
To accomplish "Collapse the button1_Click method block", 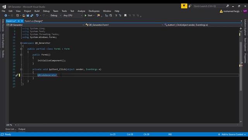I will [21, 69].
